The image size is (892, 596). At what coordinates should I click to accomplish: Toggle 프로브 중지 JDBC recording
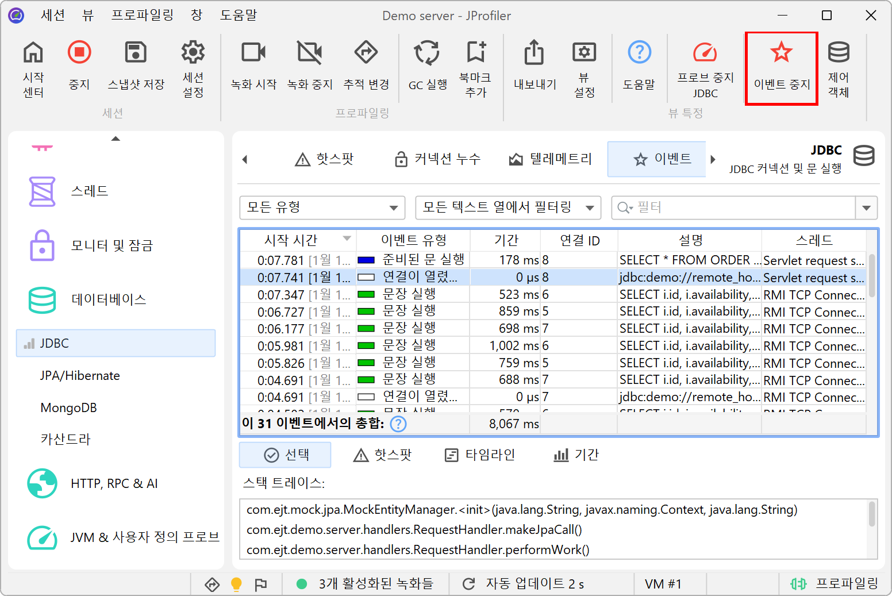[x=705, y=53]
